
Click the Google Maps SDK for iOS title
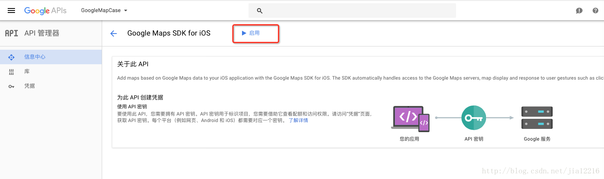pos(169,33)
